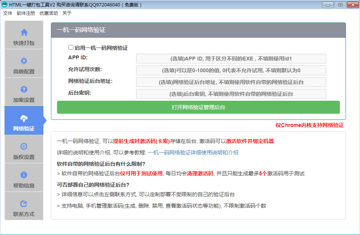Click the 关于 menu item
The height and width of the screenshot is (235, 360).
pos(67,13)
